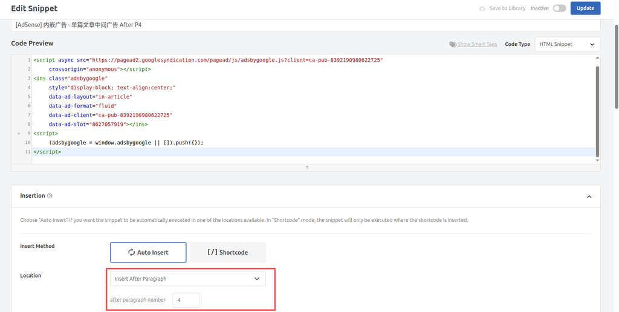Image resolution: width=619 pixels, height=312 pixels.
Task: Click the page vertical scrollbar
Action: click(616, 67)
